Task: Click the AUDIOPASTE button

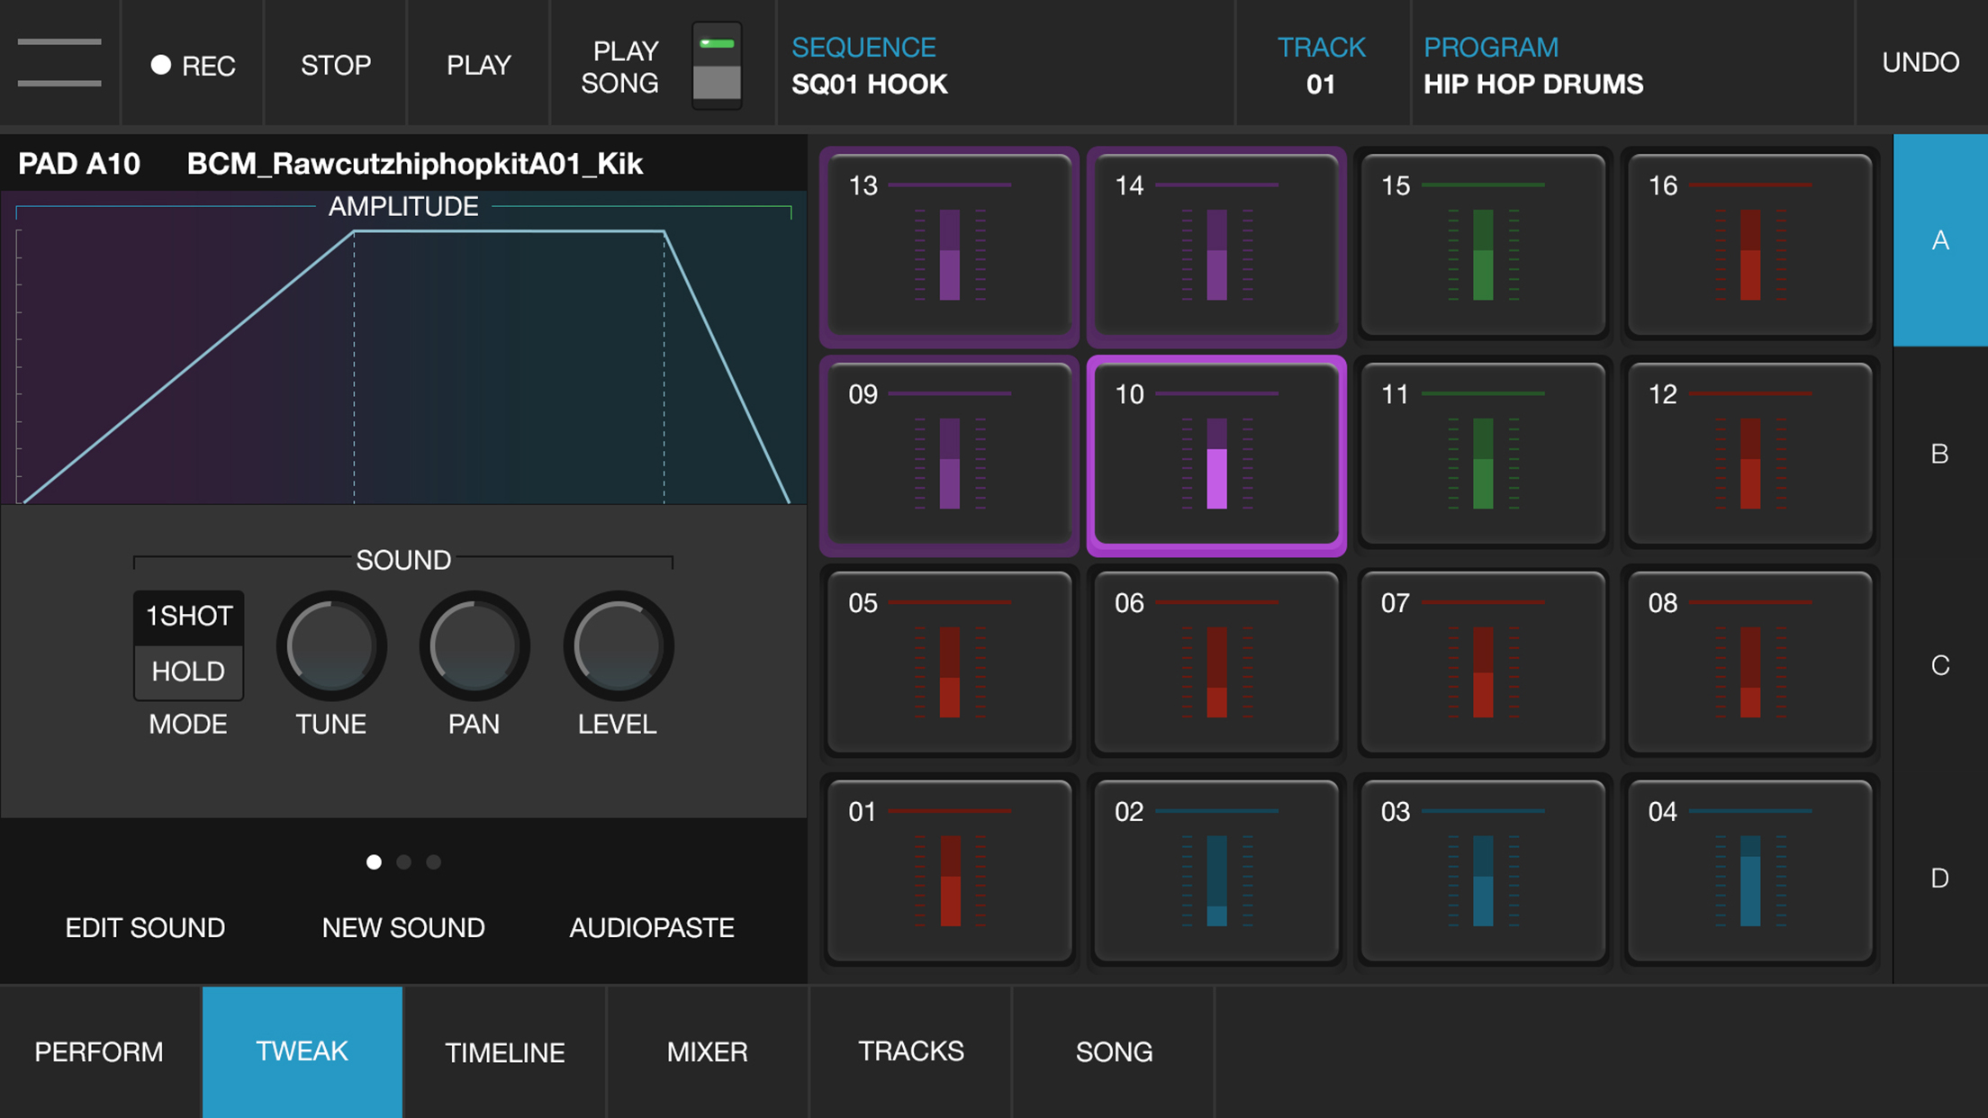Action: 651,927
